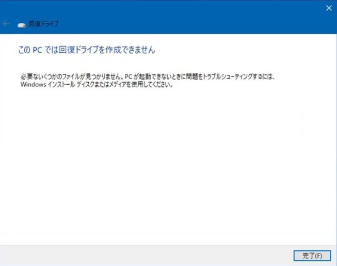Screen dimensions: 337x266
Task: Go back using the arrow button
Action: 6,24
